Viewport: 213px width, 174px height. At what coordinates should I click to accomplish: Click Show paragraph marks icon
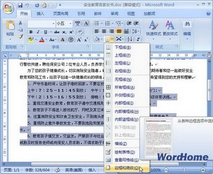[x=138, y=39]
